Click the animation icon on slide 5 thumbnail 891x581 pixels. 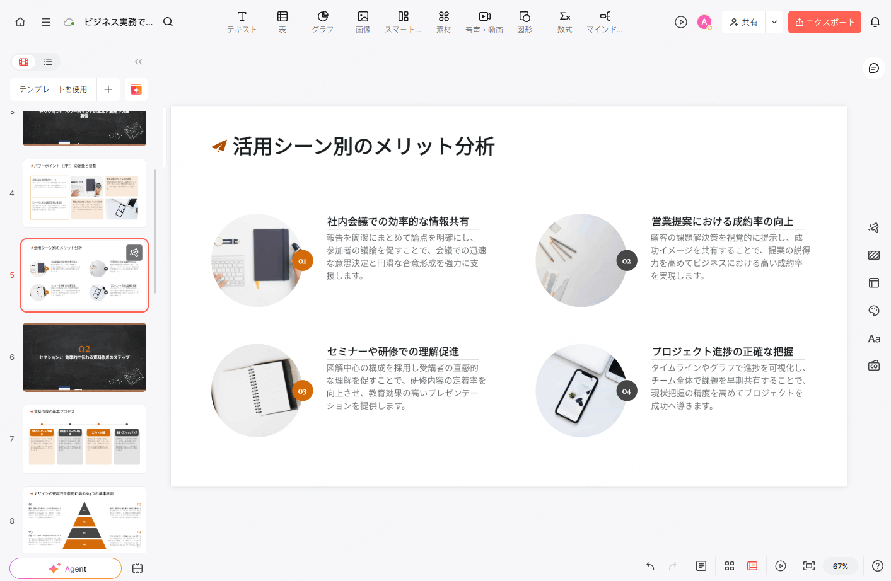134,253
